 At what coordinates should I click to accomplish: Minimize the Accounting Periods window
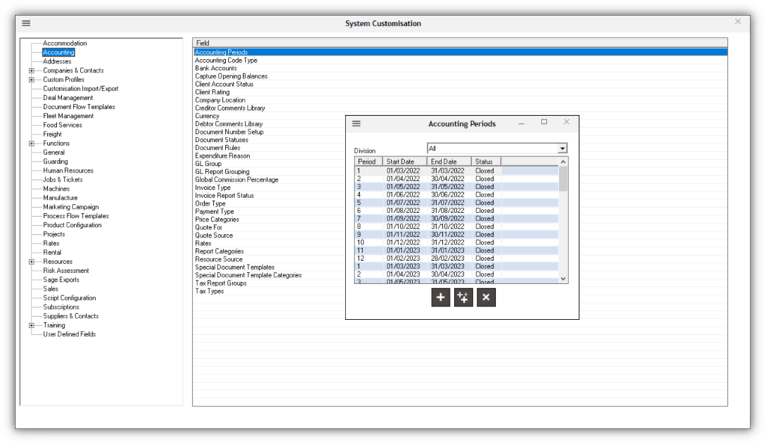(x=521, y=123)
